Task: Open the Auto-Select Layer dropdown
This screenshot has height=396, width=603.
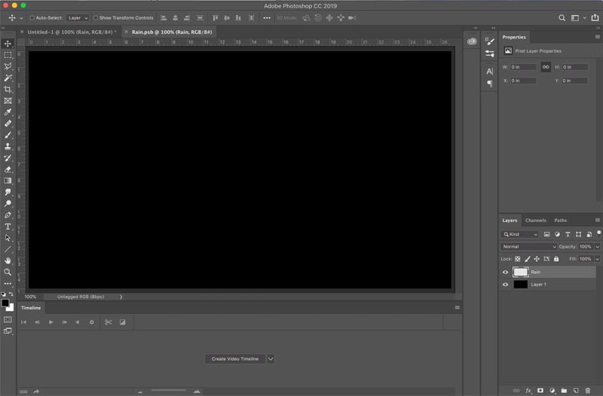Action: tap(78, 17)
